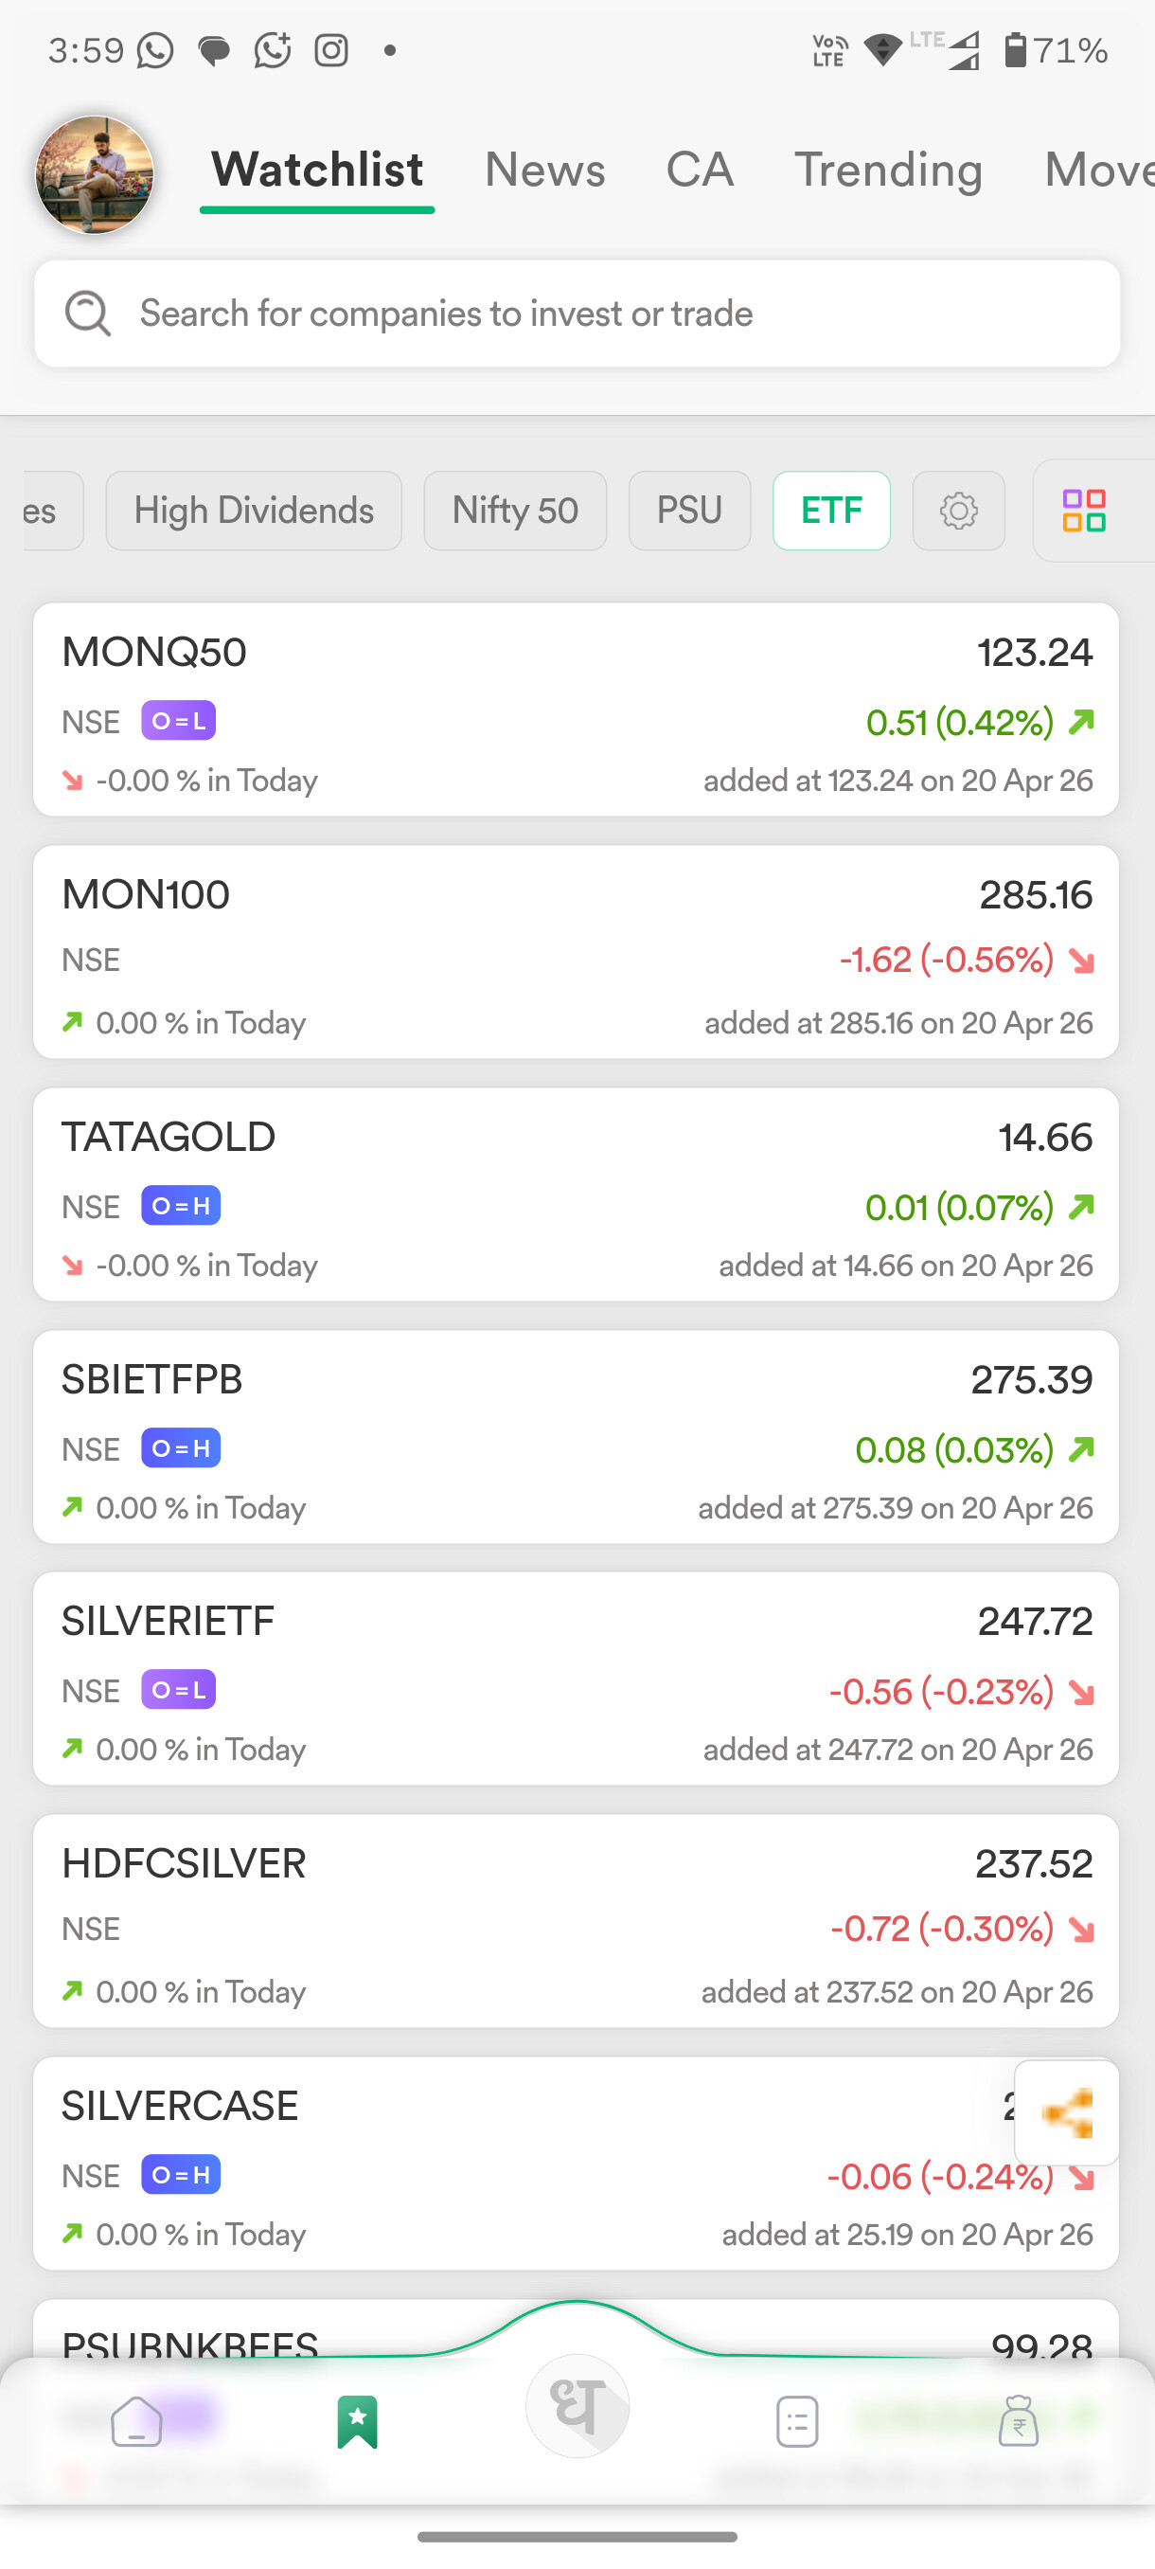The image size is (1155, 2569).
Task: Open the rupee money bag icon
Action: click(x=1018, y=2421)
